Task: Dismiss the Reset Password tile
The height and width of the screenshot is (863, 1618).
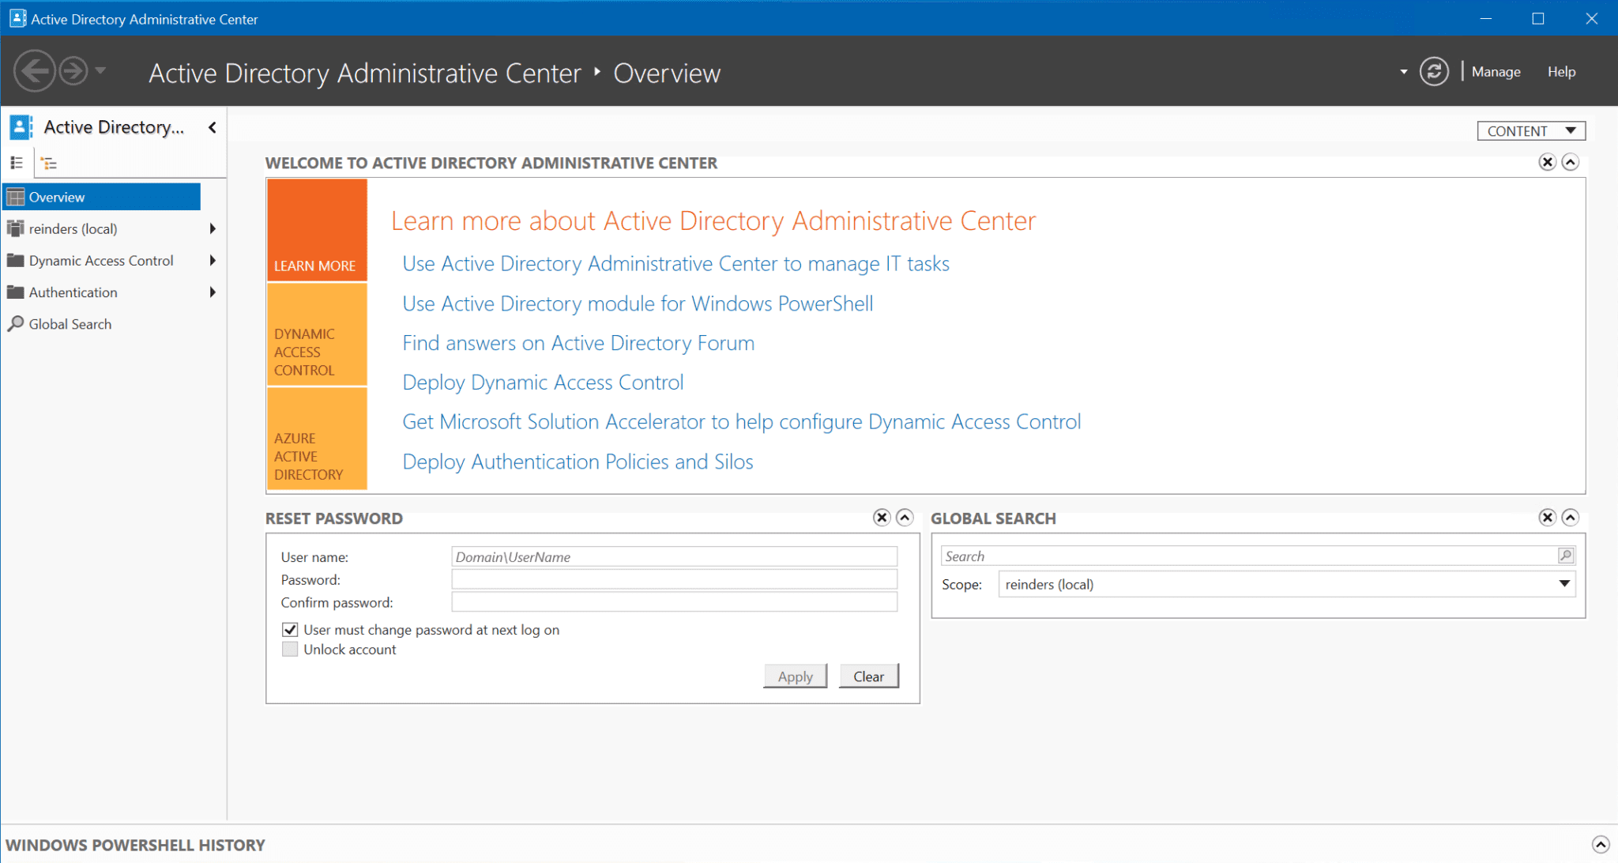Action: [881, 518]
